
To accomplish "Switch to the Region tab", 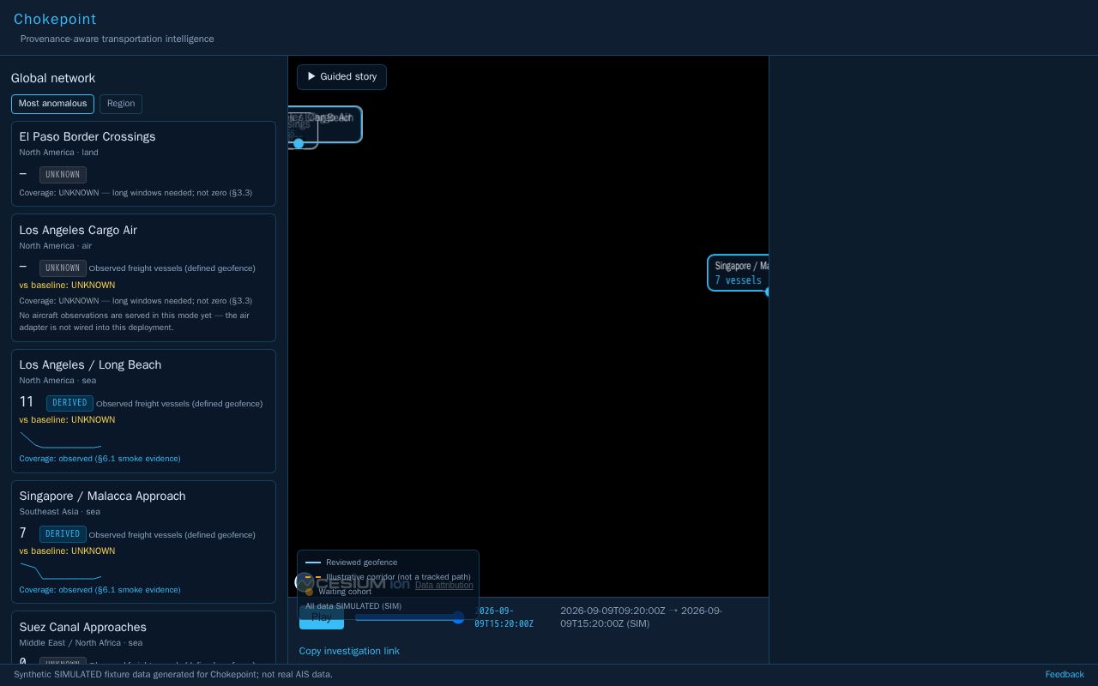I will 121,104.
